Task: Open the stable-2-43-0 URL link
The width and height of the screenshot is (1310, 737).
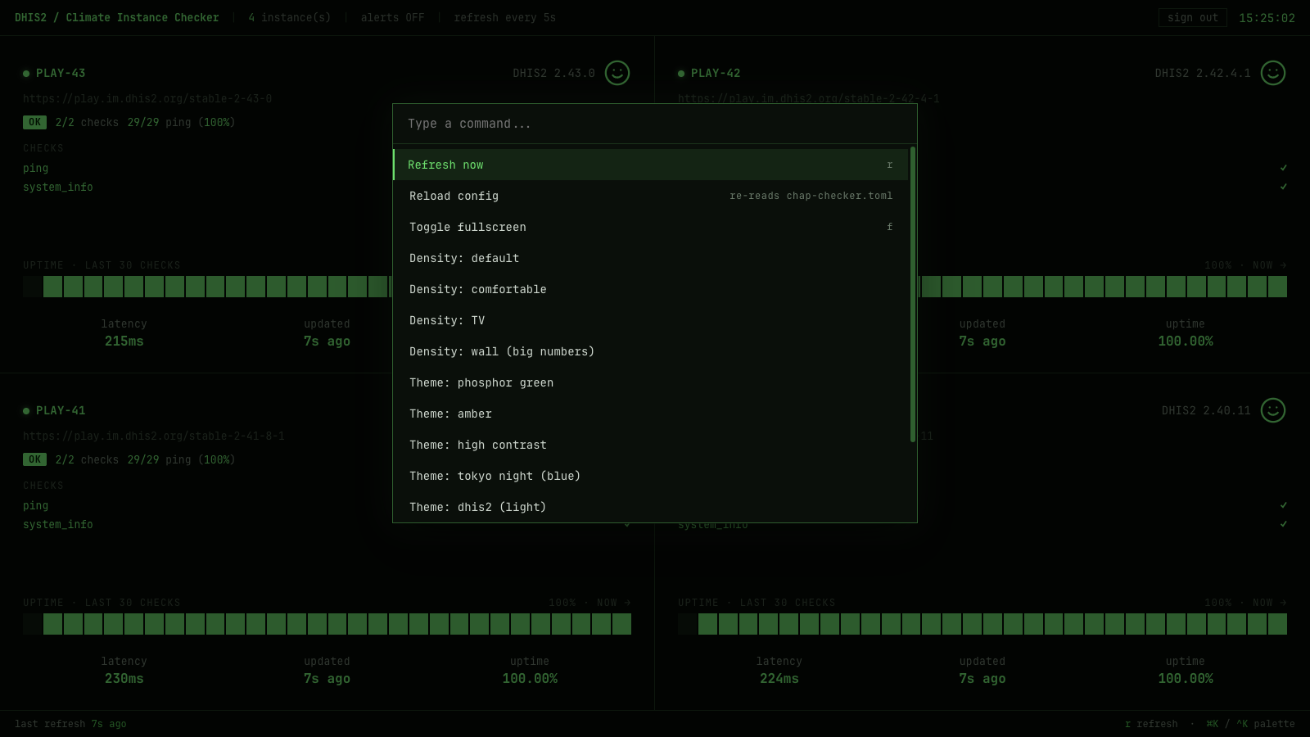Action: click(147, 98)
